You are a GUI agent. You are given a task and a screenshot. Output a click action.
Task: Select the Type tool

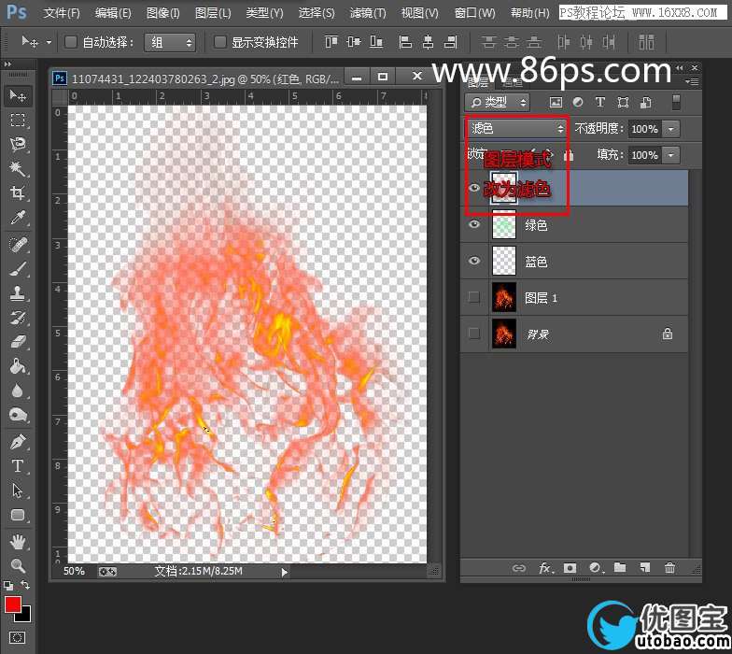point(18,465)
